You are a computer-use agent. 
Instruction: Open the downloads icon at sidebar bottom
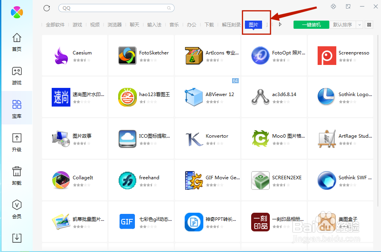pyautogui.click(x=17, y=238)
